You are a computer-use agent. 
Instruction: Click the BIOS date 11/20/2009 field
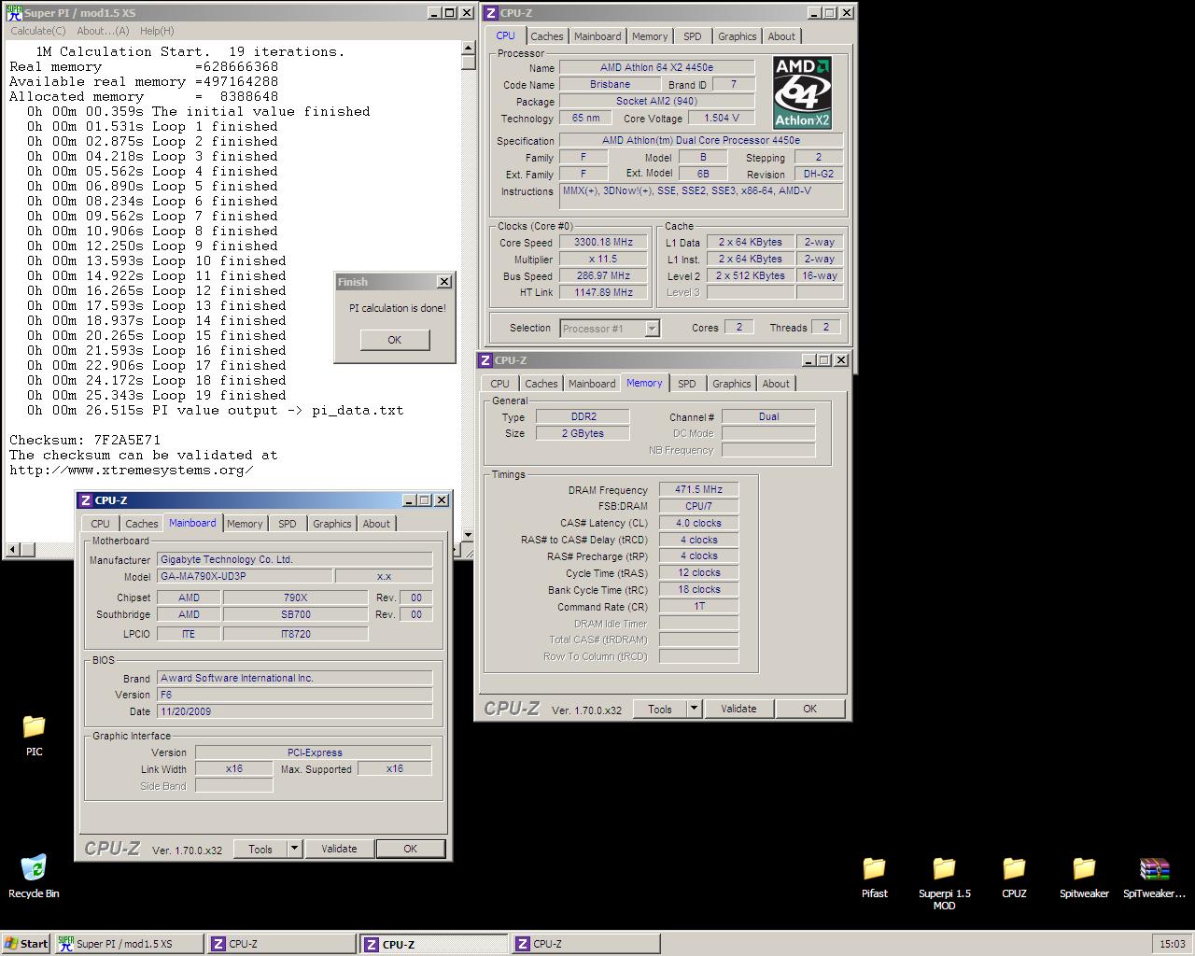tap(294, 710)
